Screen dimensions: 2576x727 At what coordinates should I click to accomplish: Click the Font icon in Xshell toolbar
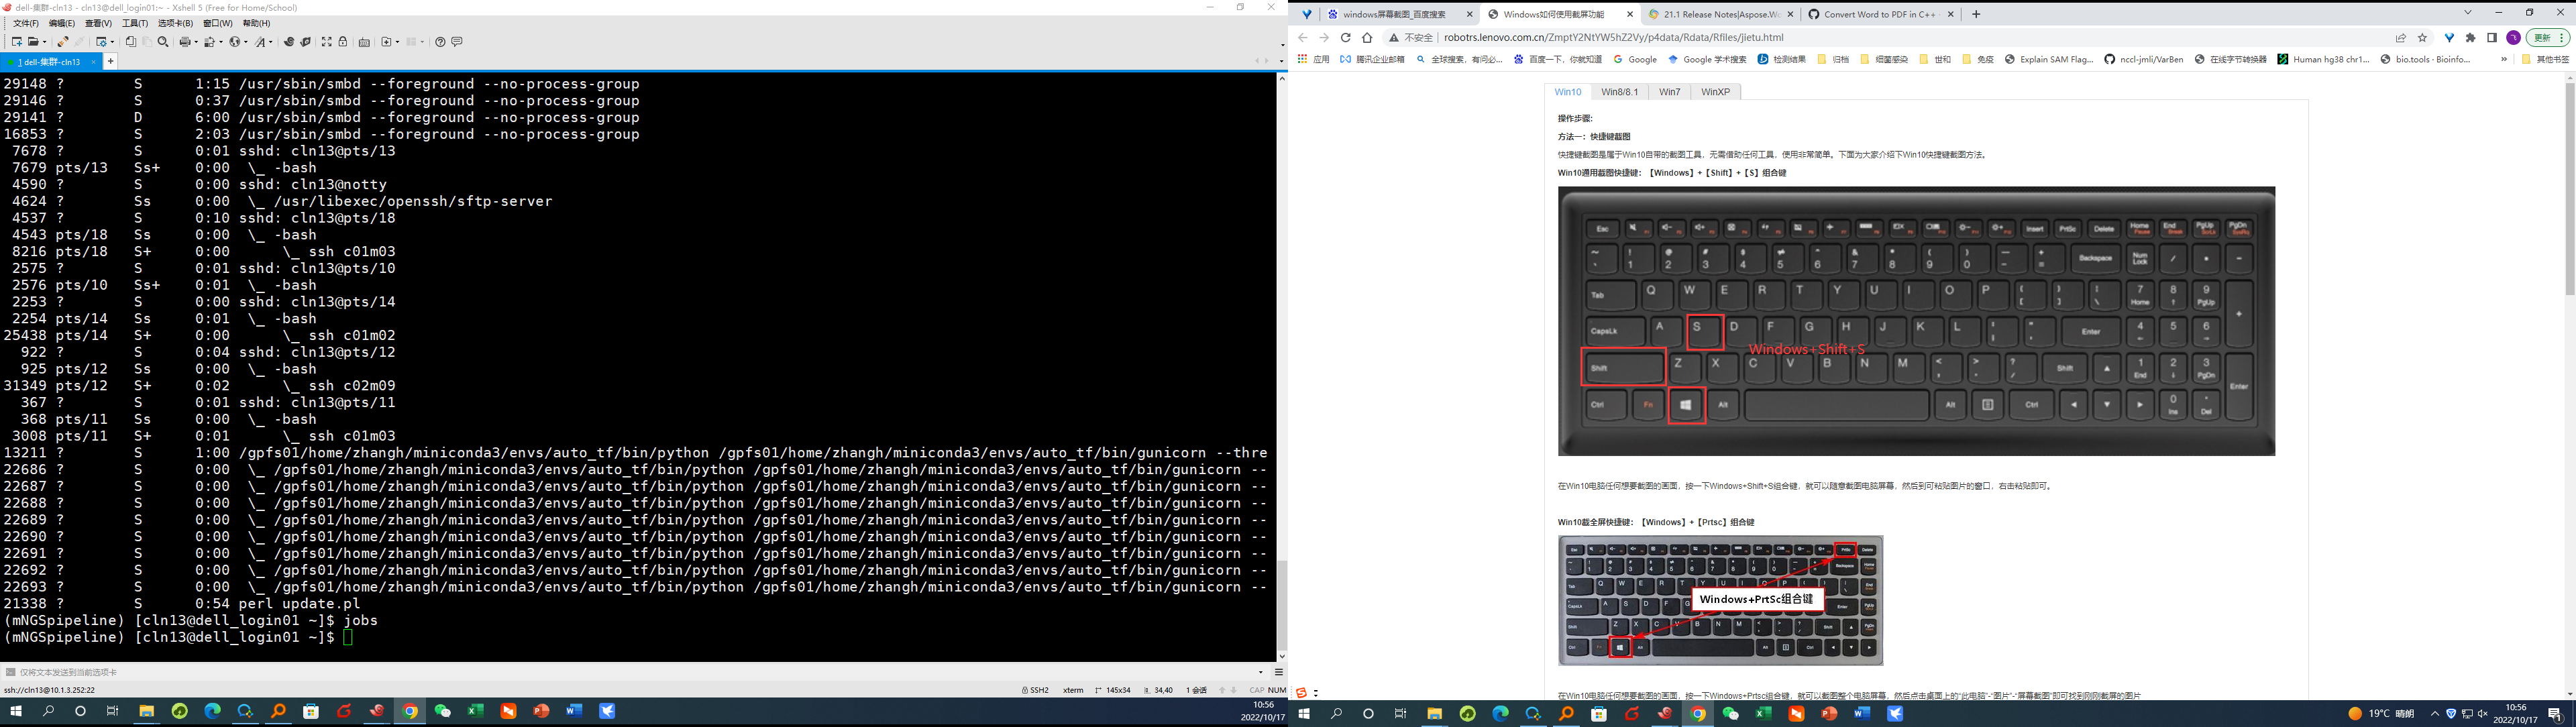pyautogui.click(x=260, y=42)
